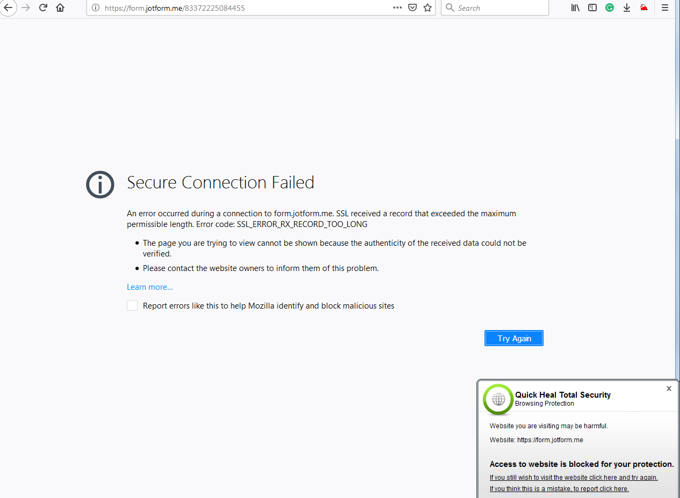This screenshot has height=498, width=680.
Task: Open the Learn more link
Action: point(150,287)
